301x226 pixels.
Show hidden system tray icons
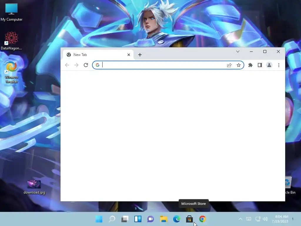pos(240,219)
